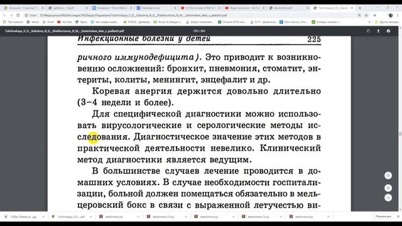Open the downloaded Tulchinskaya pdf item
The image size is (402, 226).
(x=68, y=217)
